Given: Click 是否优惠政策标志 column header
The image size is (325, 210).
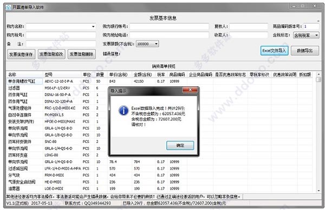Looking at the screenshot, I should pos(231,74).
